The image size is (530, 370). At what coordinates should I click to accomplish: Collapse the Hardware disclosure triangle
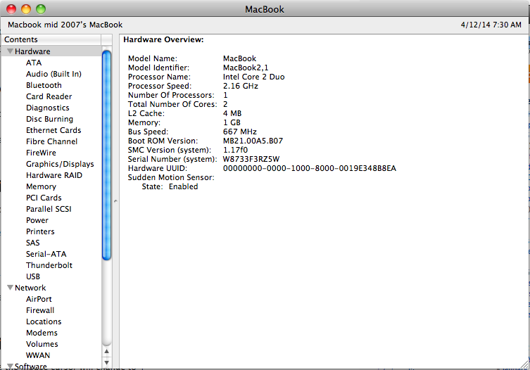(x=10, y=51)
